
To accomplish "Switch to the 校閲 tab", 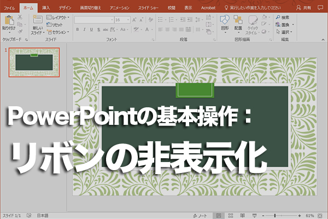I will [171, 8].
